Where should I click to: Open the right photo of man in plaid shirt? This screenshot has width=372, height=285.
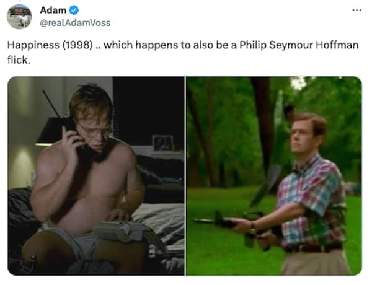coord(274,176)
